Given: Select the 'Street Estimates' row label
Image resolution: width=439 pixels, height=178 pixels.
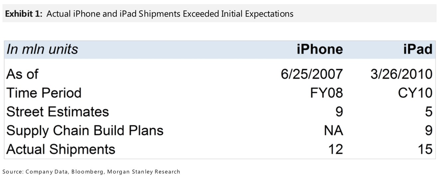Looking at the screenshot, I should pos(58,112).
